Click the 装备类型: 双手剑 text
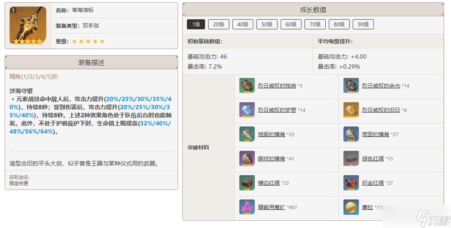 pos(77,26)
